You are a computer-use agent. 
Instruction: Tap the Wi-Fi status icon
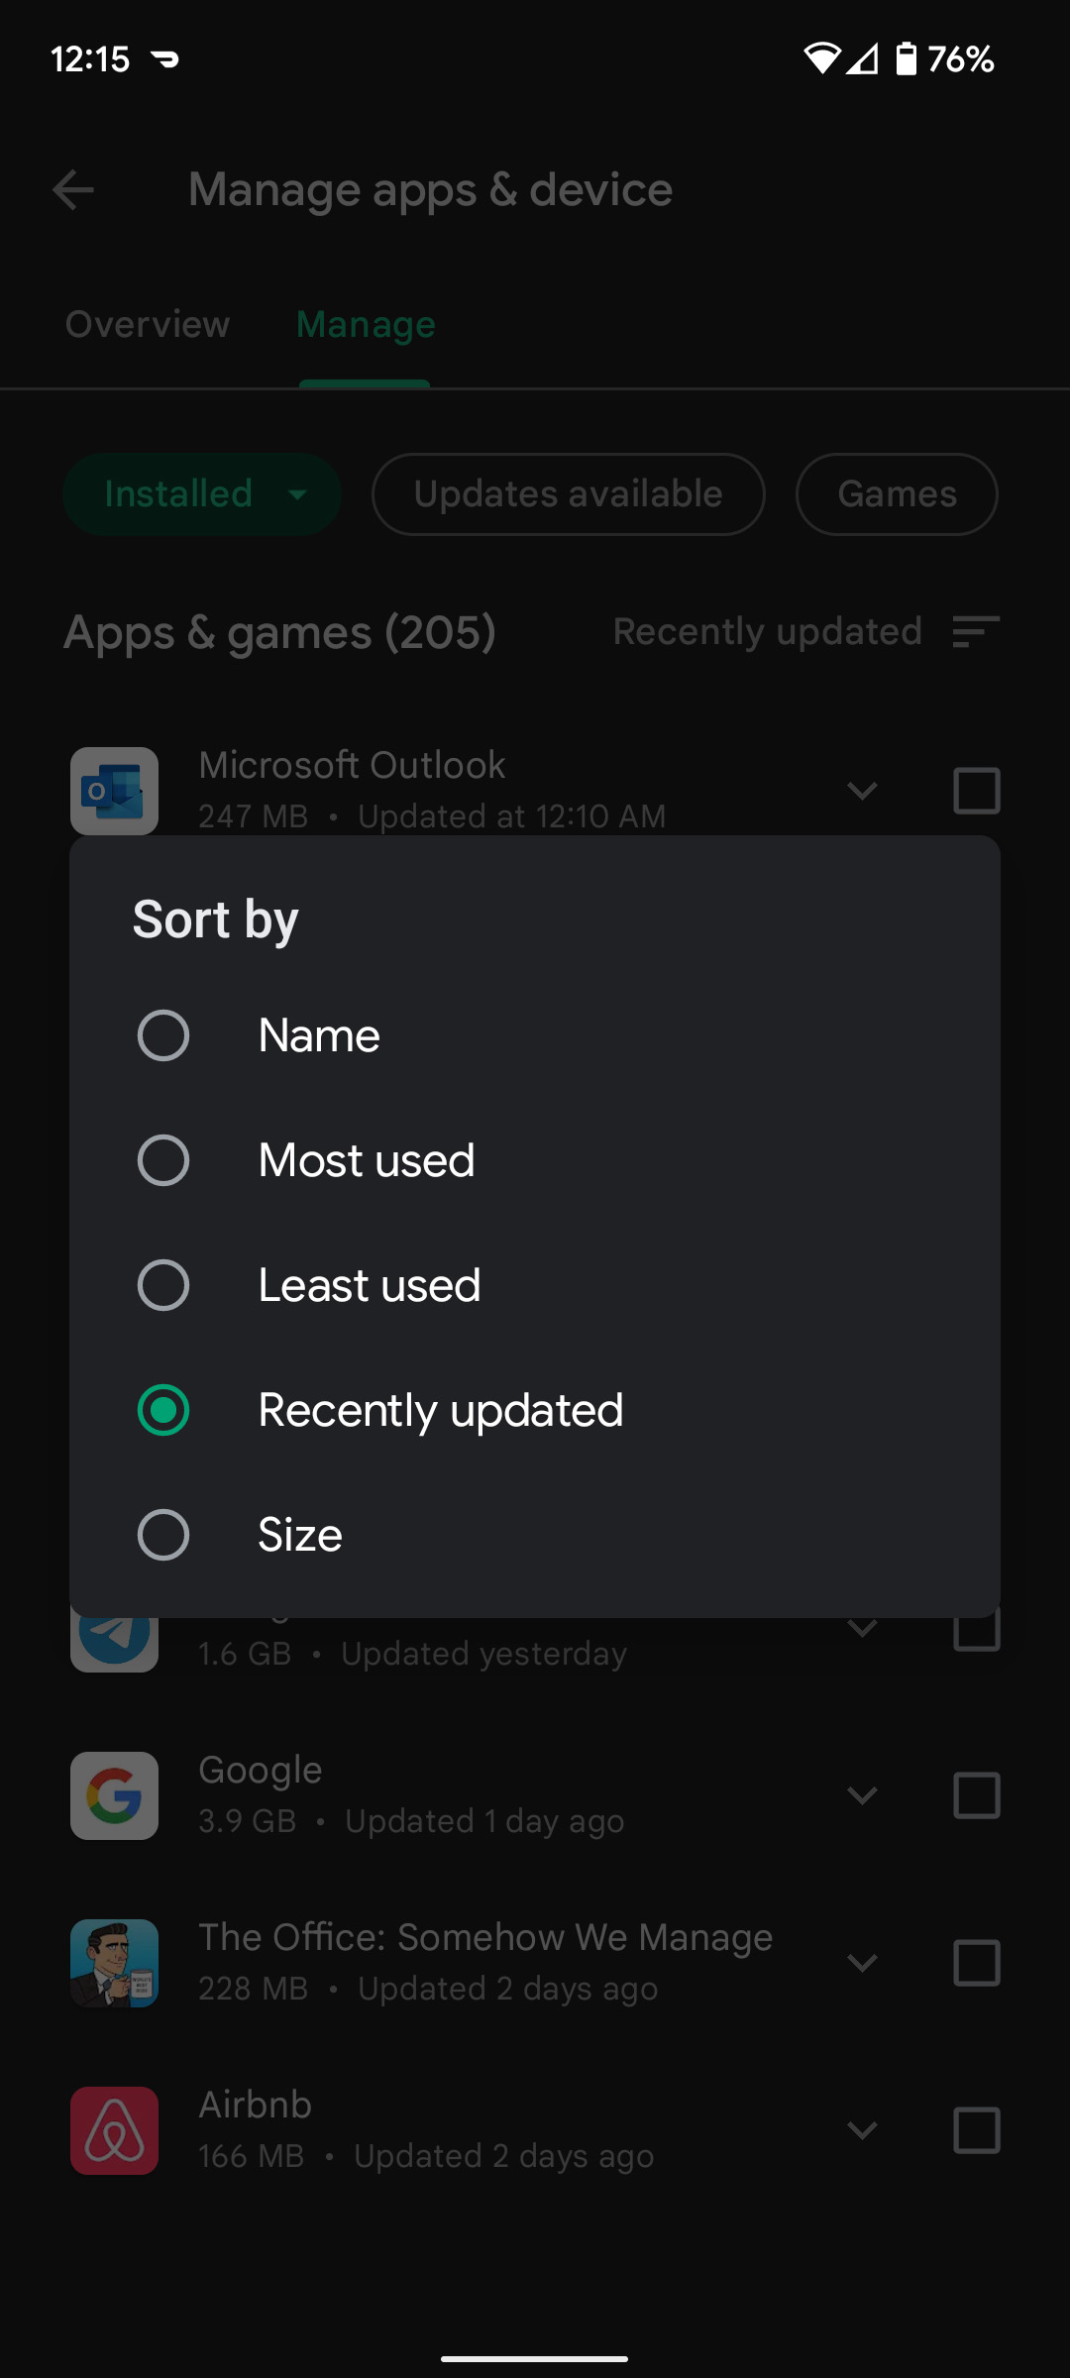click(x=821, y=59)
